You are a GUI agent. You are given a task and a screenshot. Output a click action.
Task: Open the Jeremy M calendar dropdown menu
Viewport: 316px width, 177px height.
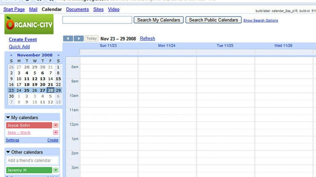click(55, 170)
